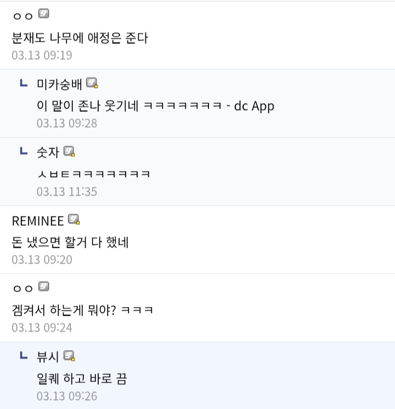Click ㅇㅇ's icon above the 분재도 comment
This screenshot has width=395, height=409.
click(x=44, y=14)
